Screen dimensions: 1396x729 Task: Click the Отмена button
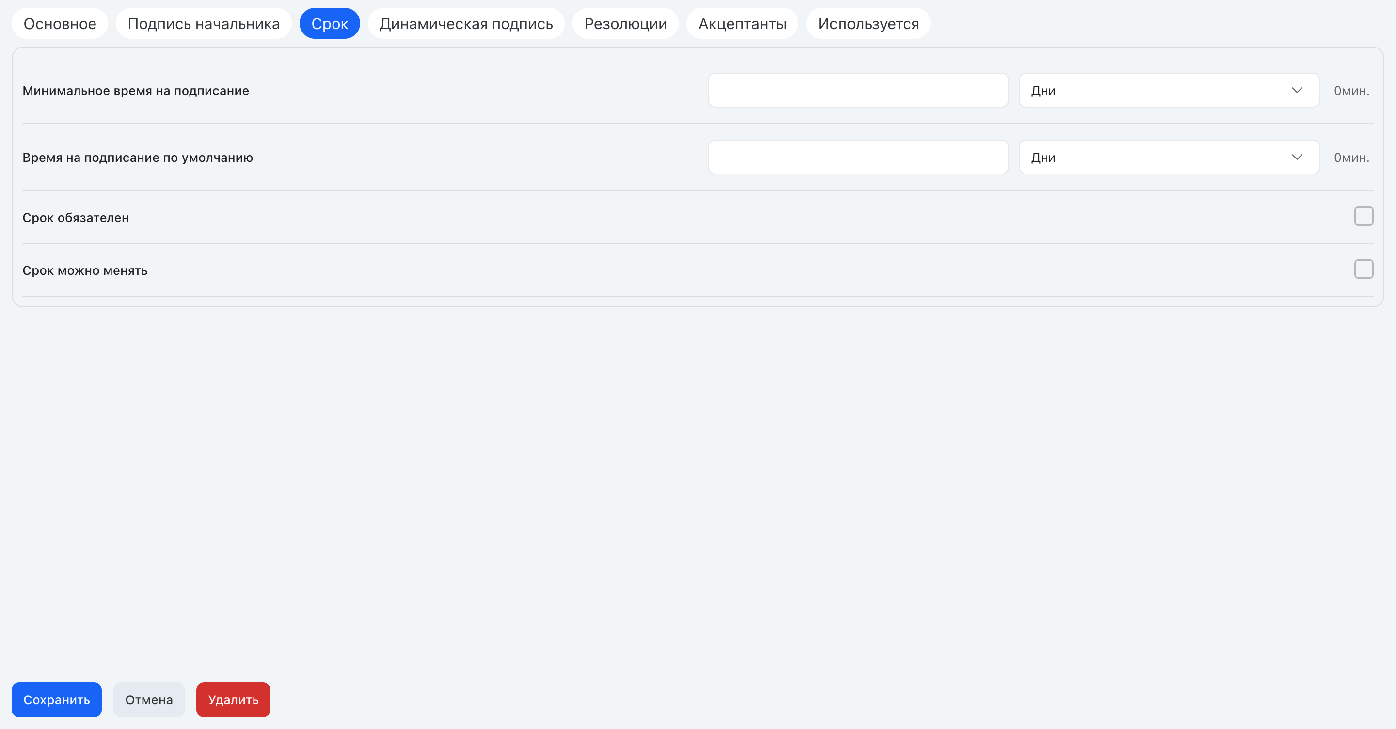(149, 700)
